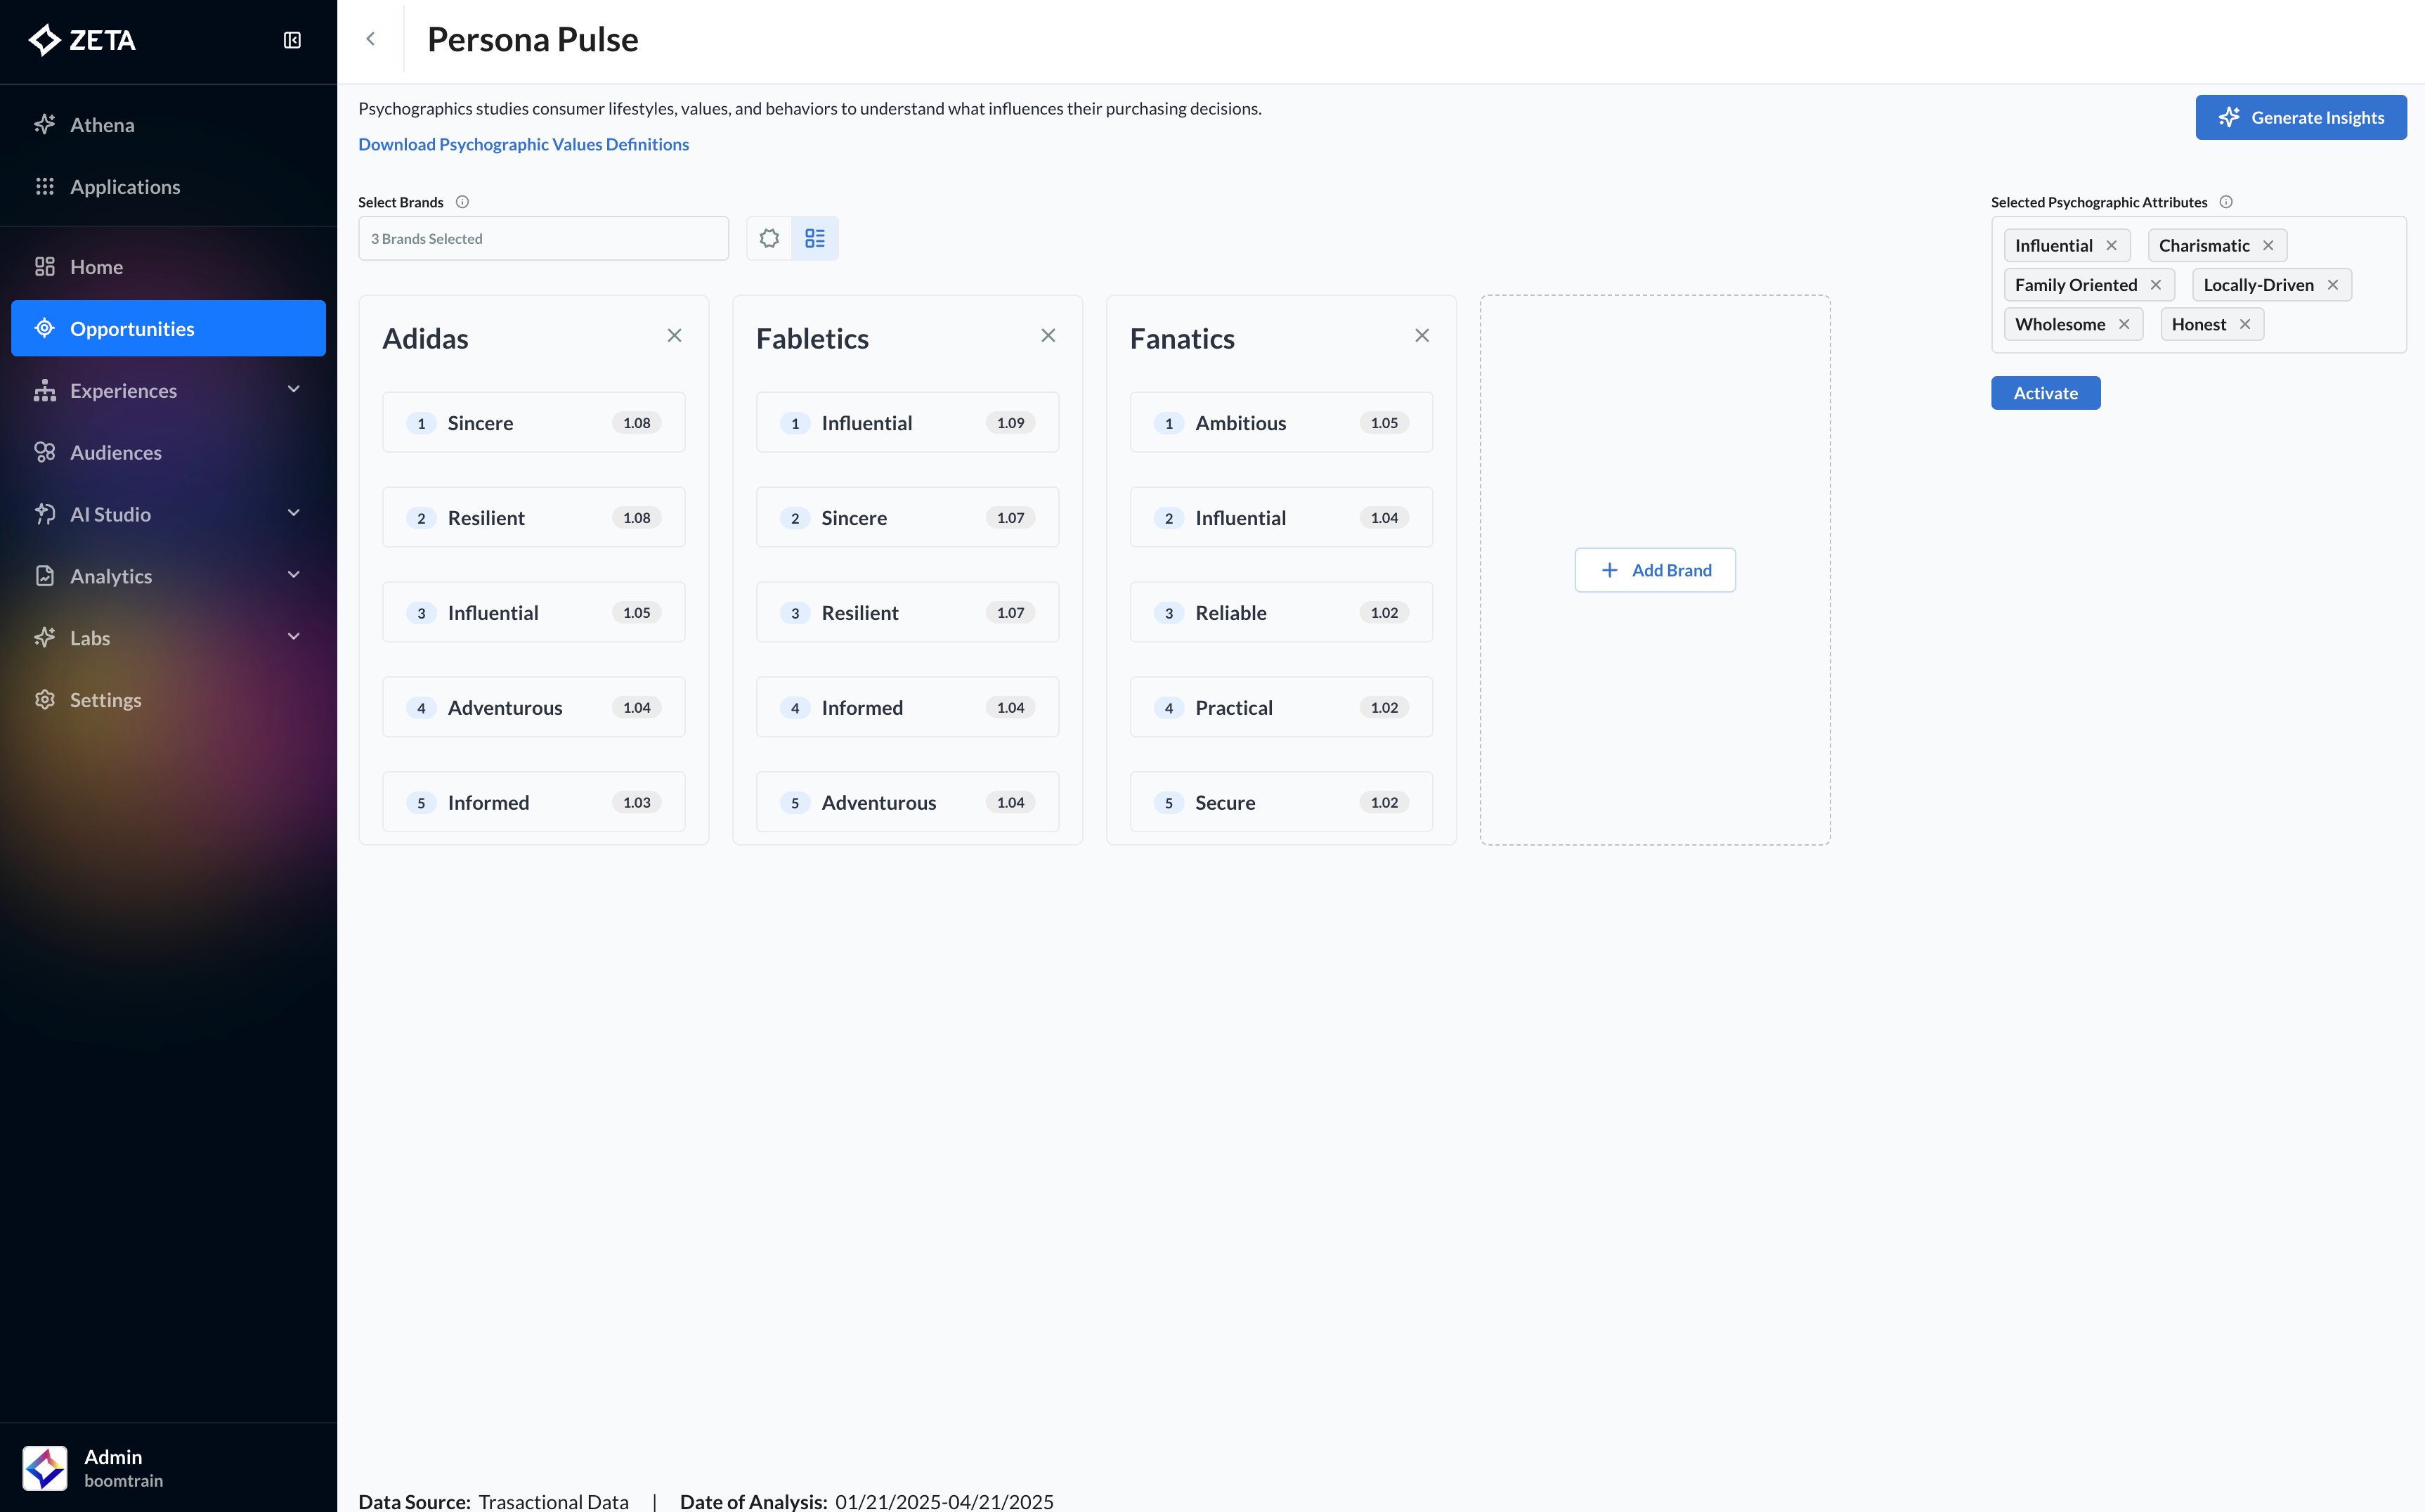Select Influential in the Fabletics card

click(908, 423)
